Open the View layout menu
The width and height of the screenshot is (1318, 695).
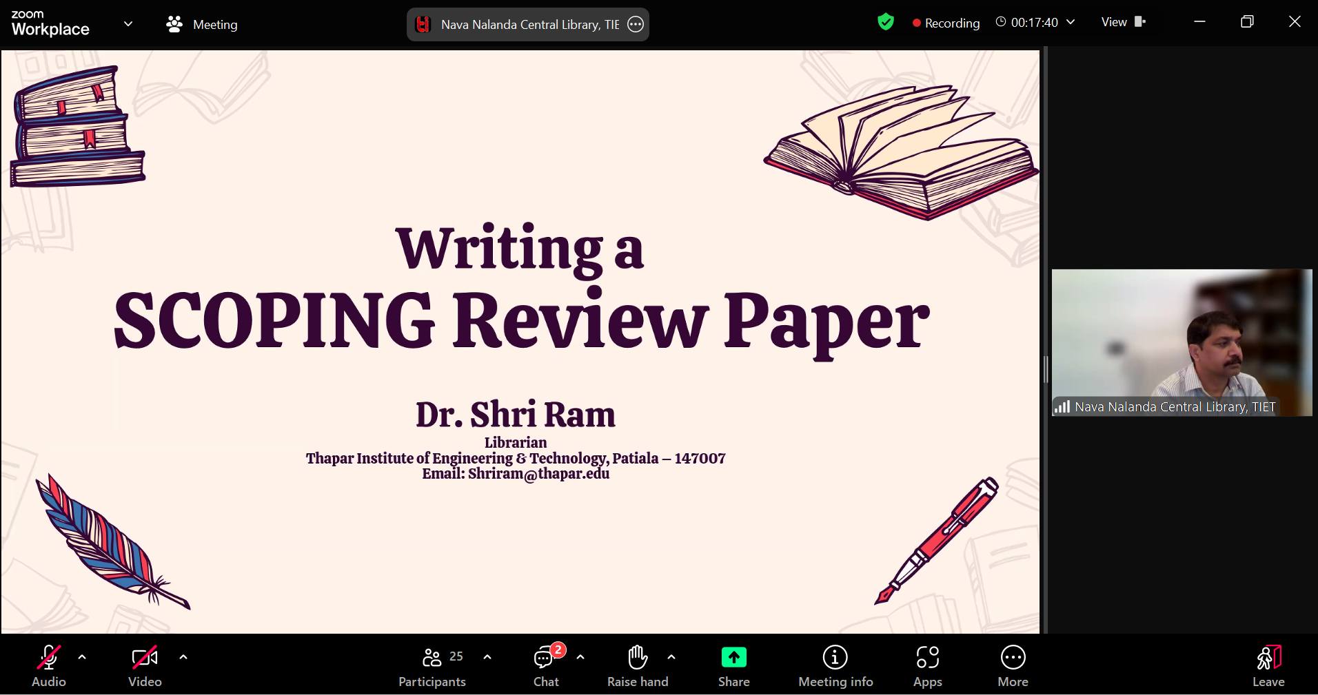(1123, 22)
